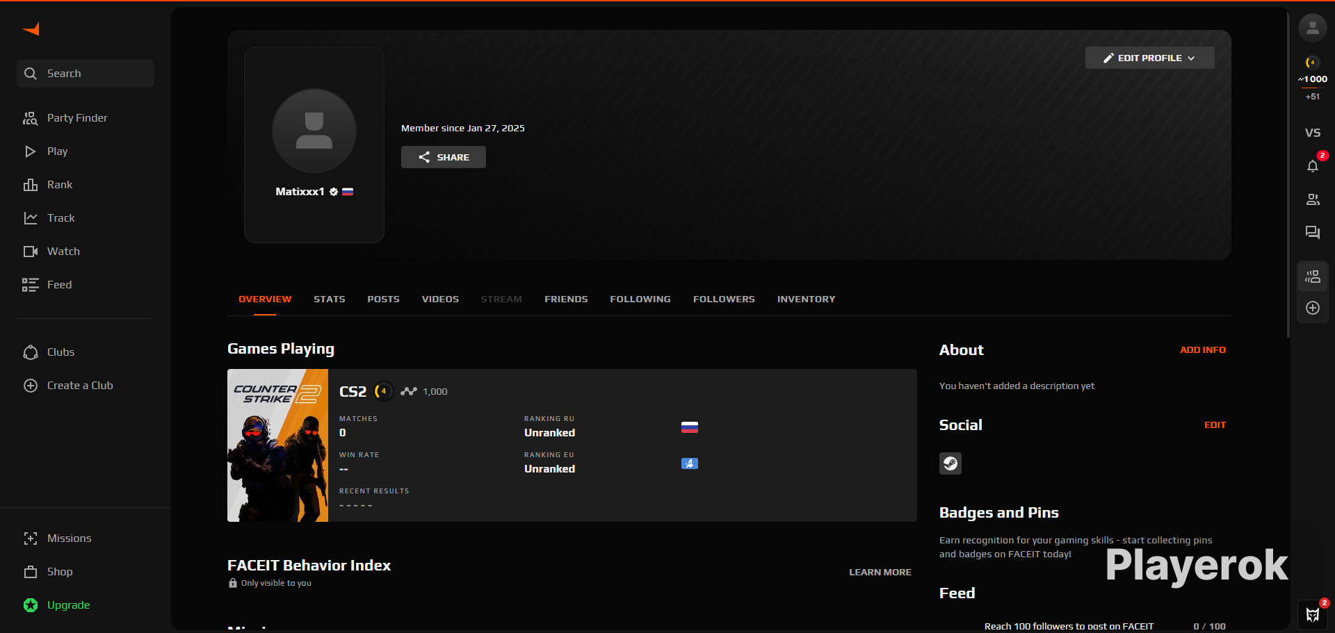Open the VS matchmaking icon
The height and width of the screenshot is (633, 1335).
(1312, 133)
